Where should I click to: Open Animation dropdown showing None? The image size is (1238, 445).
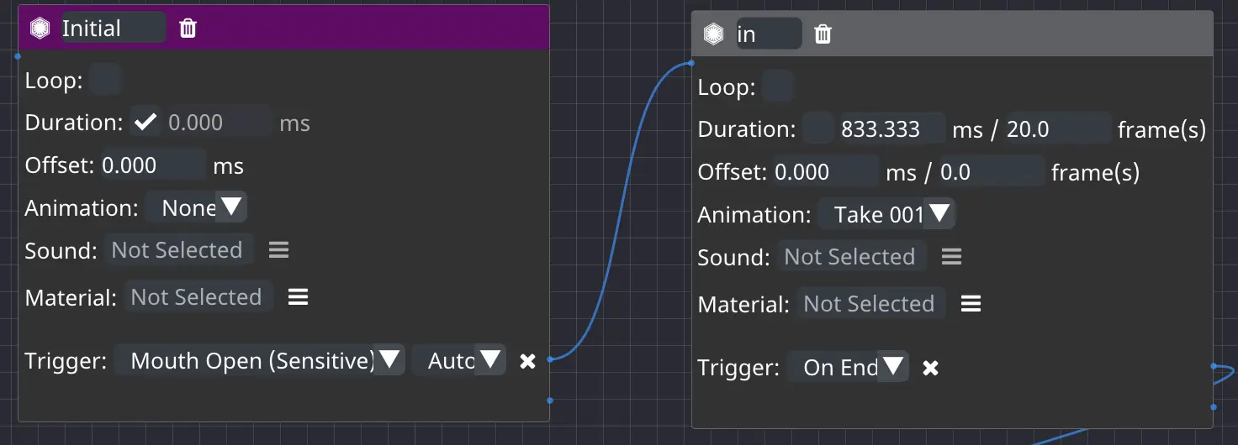pos(196,207)
